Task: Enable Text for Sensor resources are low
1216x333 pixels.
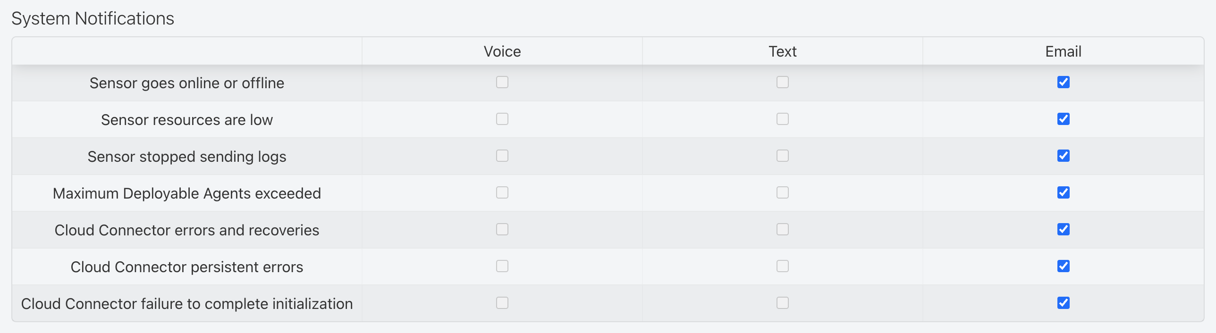Action: pos(783,119)
